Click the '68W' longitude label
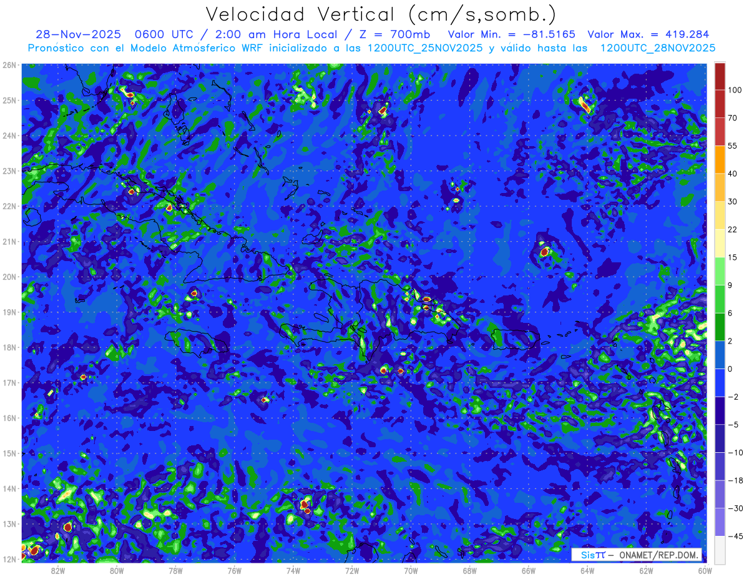 [470, 571]
